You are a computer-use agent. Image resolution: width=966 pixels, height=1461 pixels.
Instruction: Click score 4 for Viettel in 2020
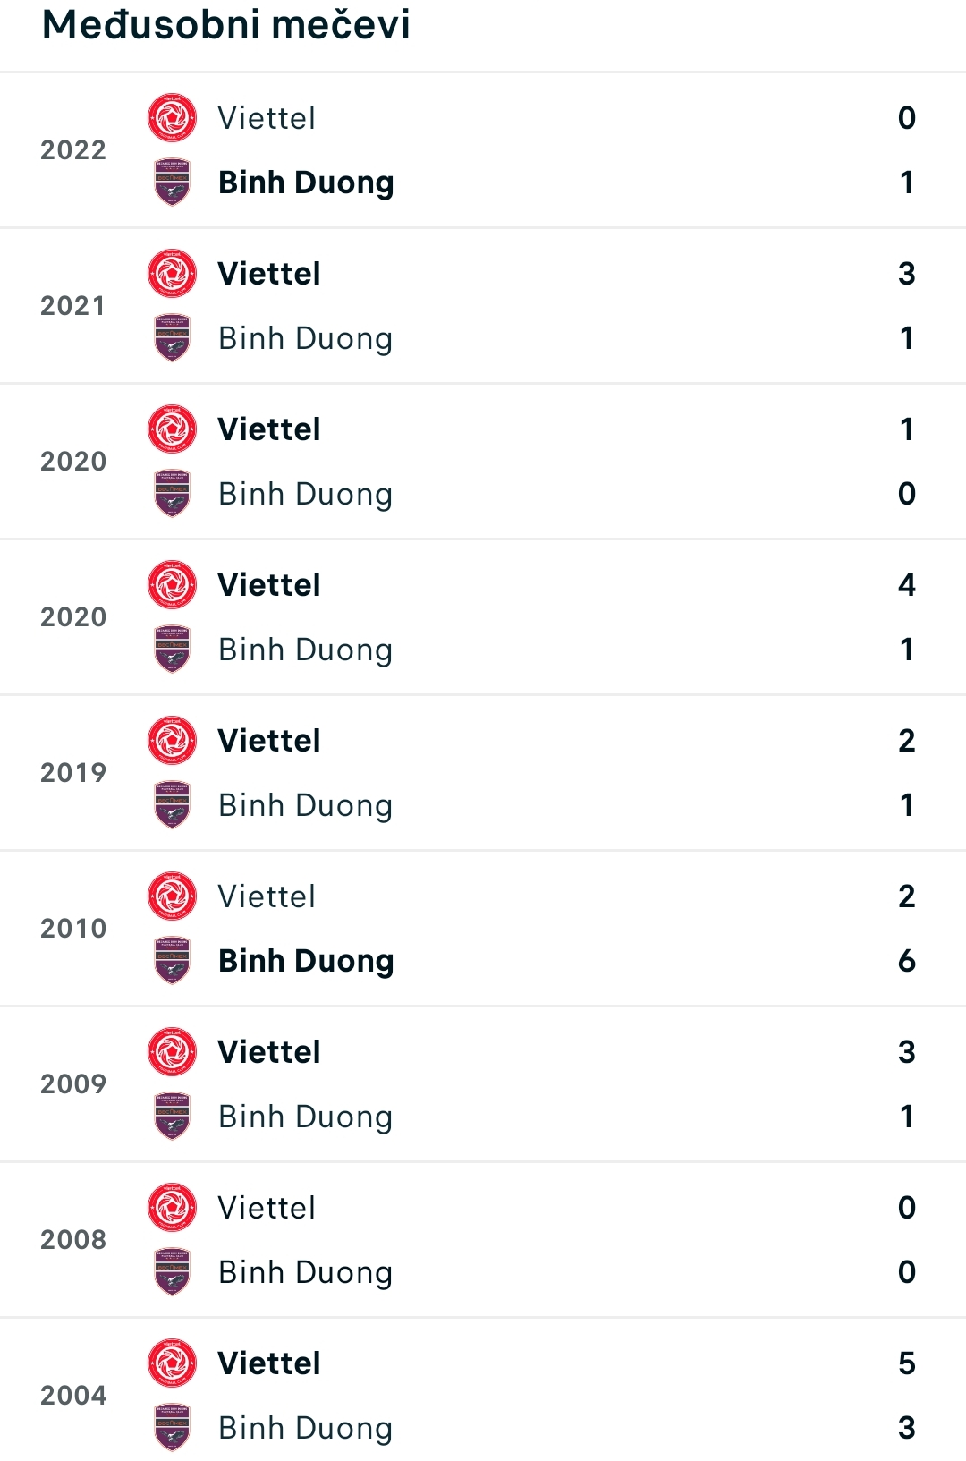coord(907,585)
